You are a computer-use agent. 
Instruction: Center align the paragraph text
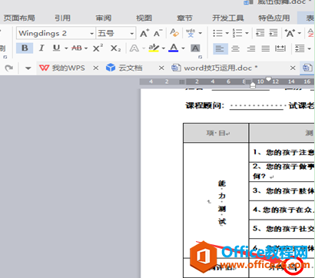point(235,48)
